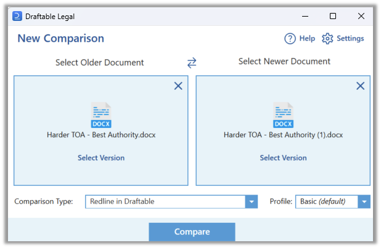Open Help via the question mark icon
This screenshot has height=248, width=381.
tap(290, 38)
